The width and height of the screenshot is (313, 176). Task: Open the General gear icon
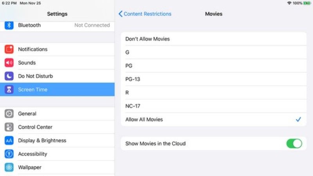9,113
